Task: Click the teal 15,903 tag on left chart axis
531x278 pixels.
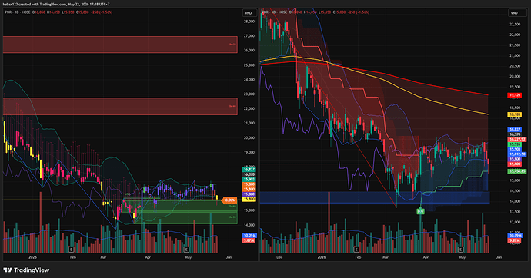Action: pos(249,180)
